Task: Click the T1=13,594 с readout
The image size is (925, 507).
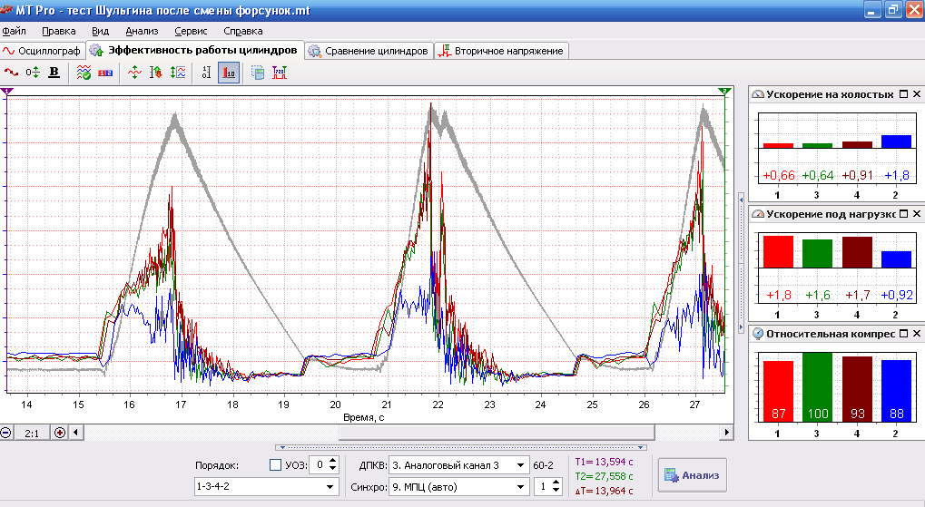Action: [x=604, y=462]
